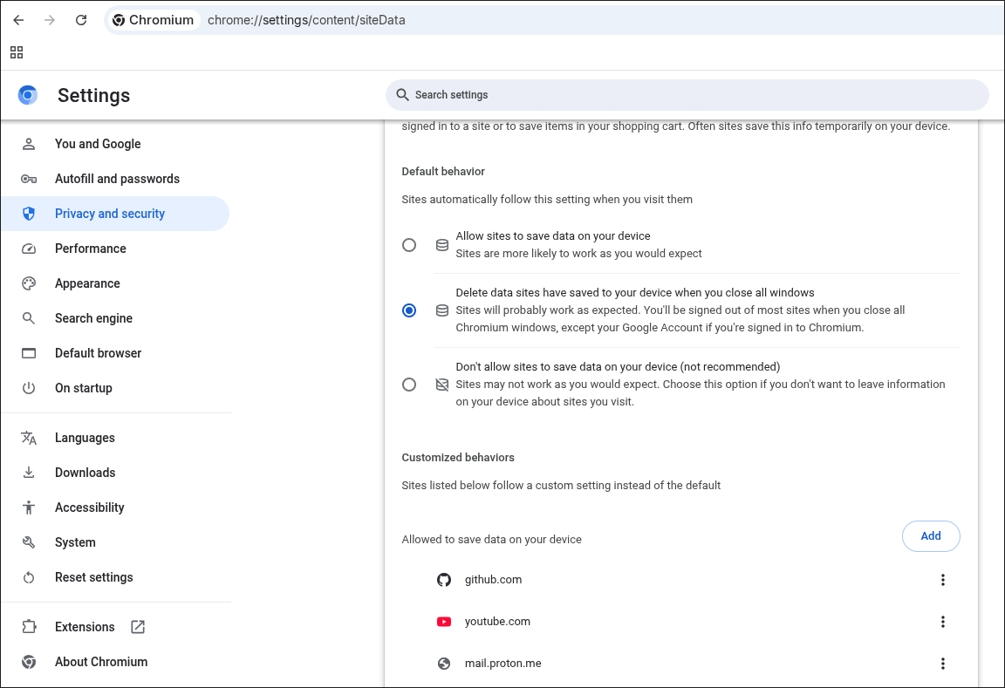1005x688 pixels.
Task: Click the Privacy and security shield icon
Action: (29, 213)
